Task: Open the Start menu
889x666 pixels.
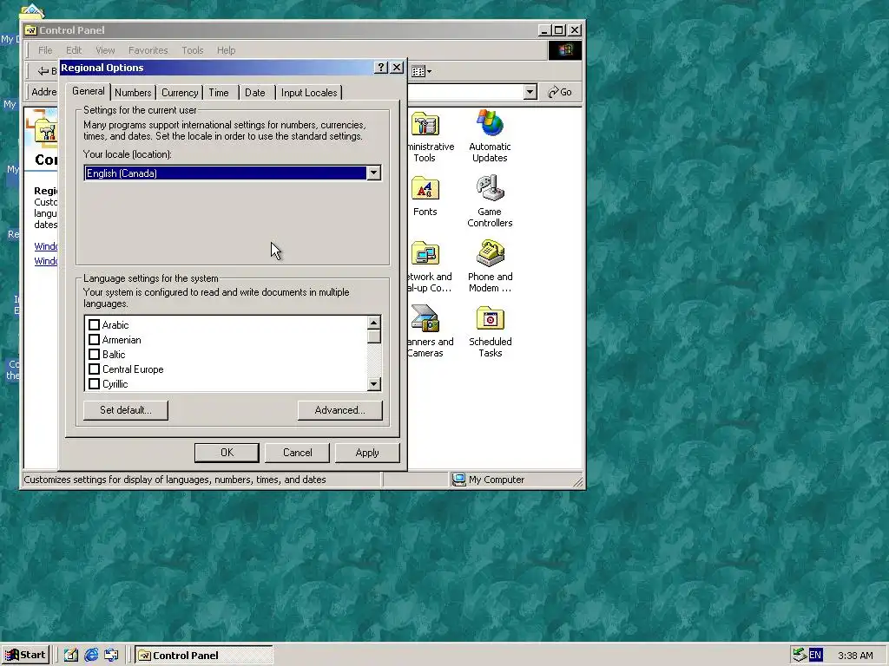Action: pyautogui.click(x=25, y=656)
